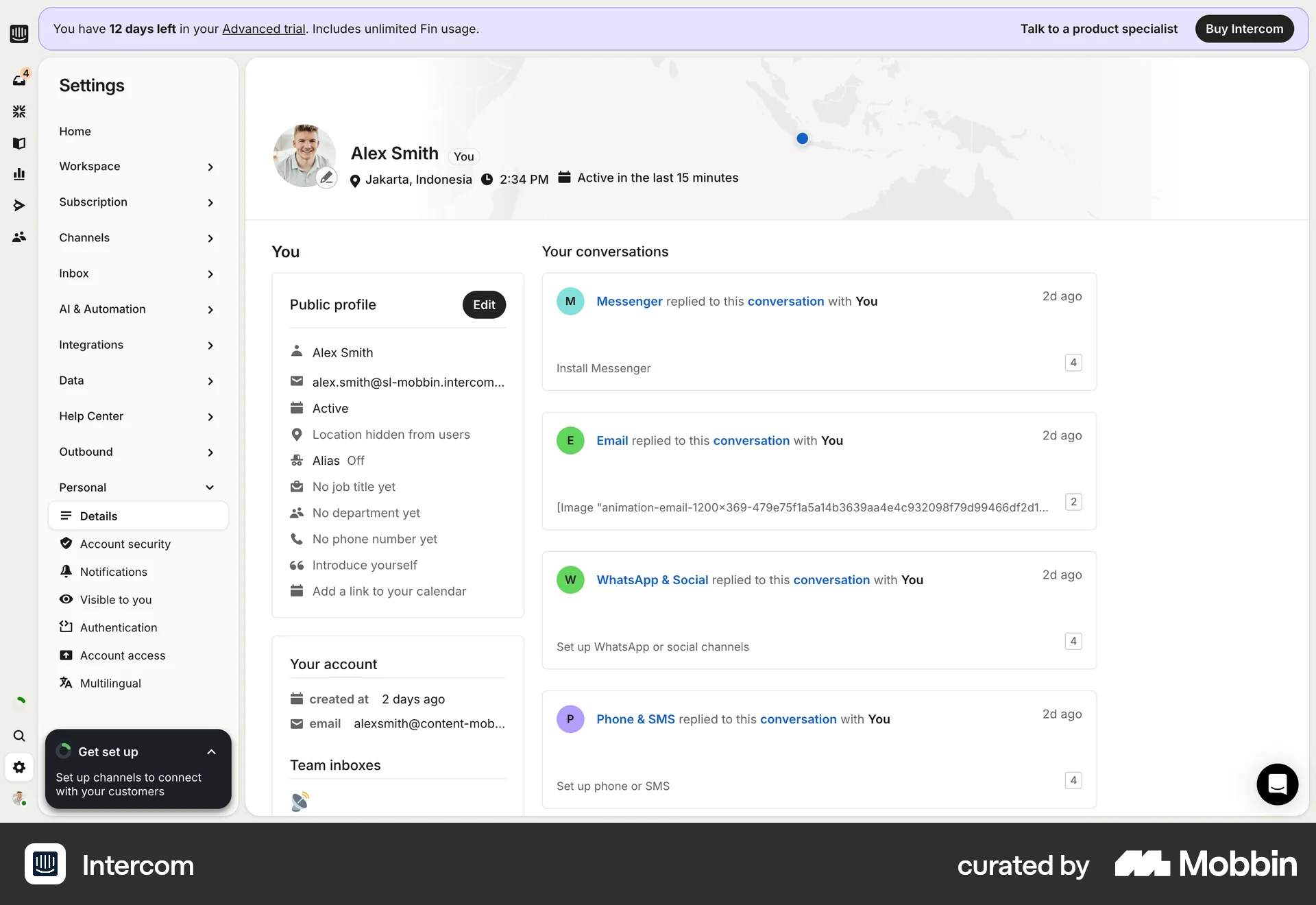View Reports from the sidebar
This screenshot has height=905, width=1316.
click(19, 174)
